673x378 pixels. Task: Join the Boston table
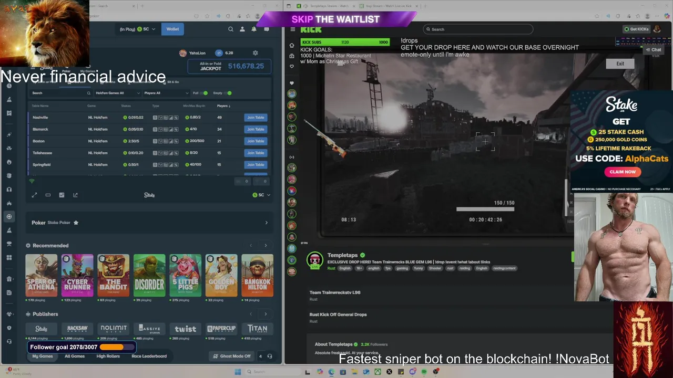point(256,141)
